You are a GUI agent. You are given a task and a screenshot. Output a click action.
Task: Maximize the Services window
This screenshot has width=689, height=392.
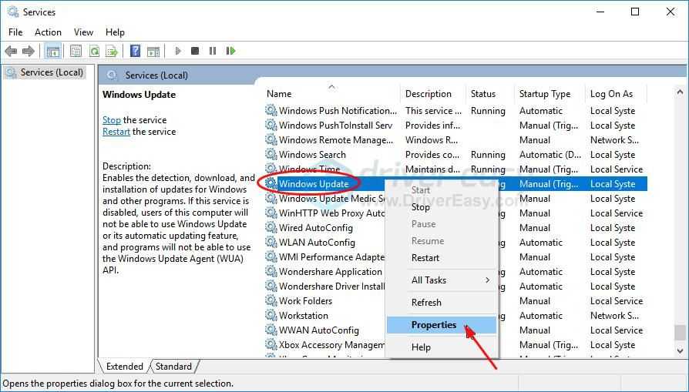tap(635, 12)
